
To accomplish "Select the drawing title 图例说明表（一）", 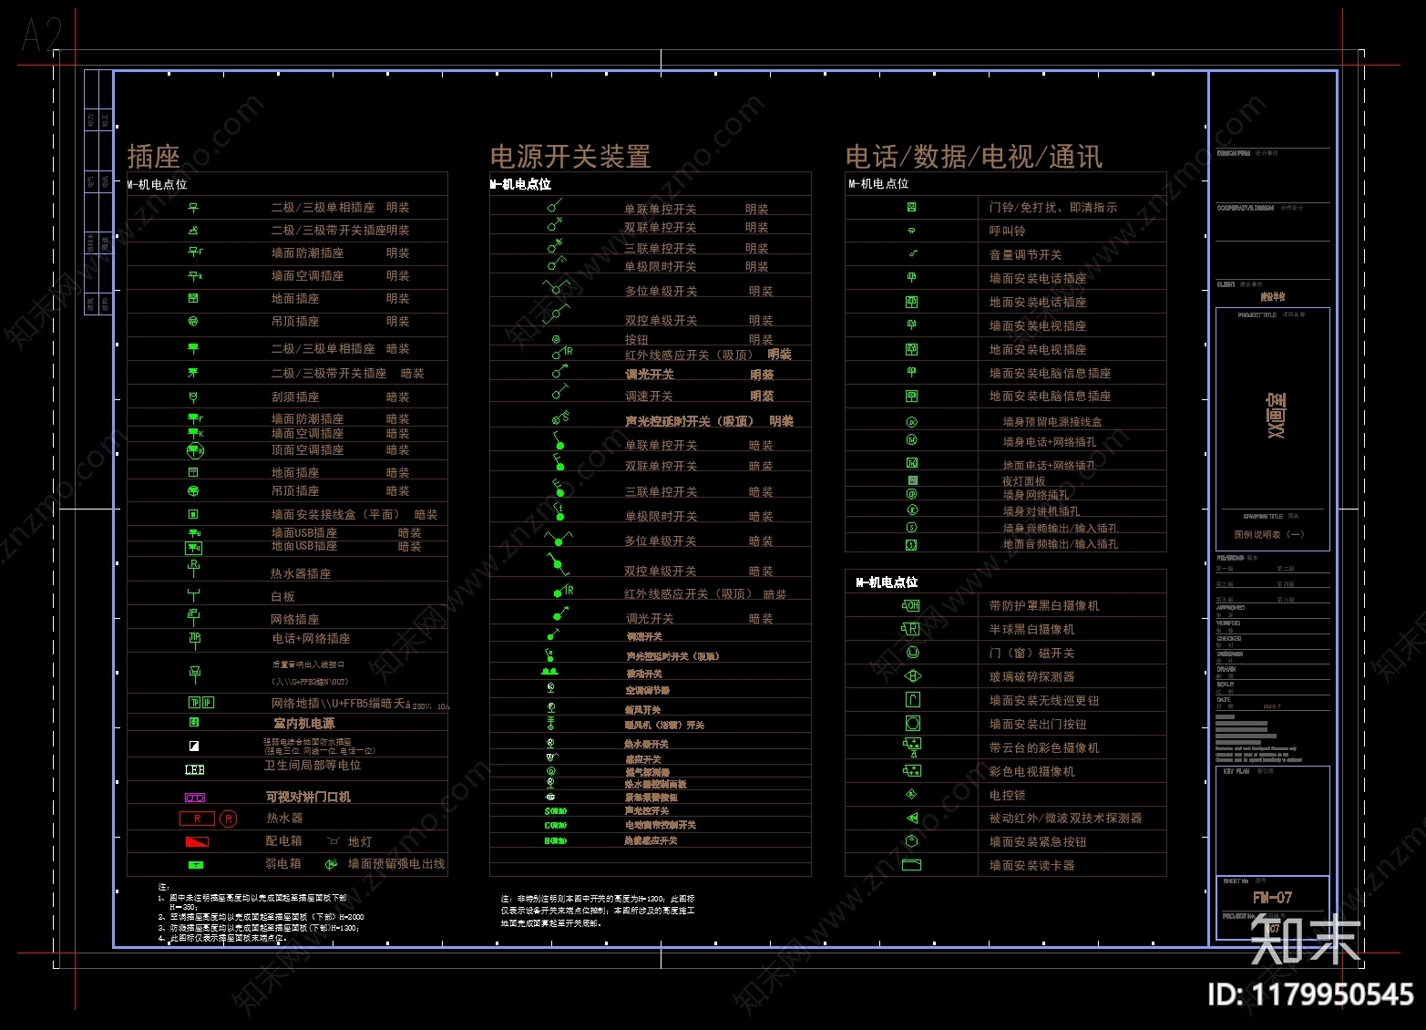I will pos(1269,535).
